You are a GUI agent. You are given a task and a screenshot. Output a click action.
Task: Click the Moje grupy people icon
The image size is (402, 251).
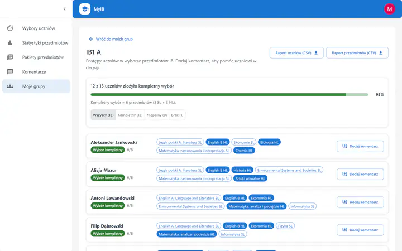[x=10, y=86]
